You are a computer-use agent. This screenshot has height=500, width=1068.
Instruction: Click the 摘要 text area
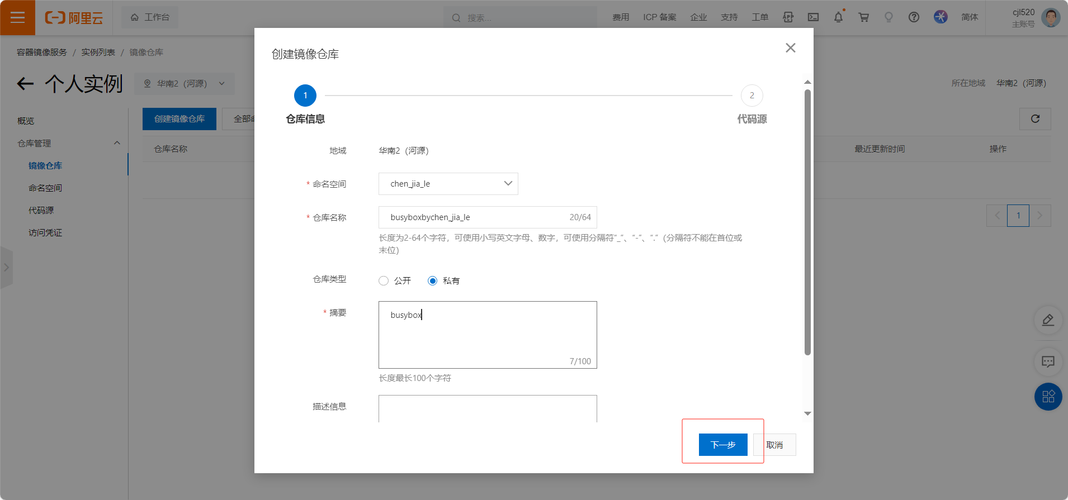point(488,335)
